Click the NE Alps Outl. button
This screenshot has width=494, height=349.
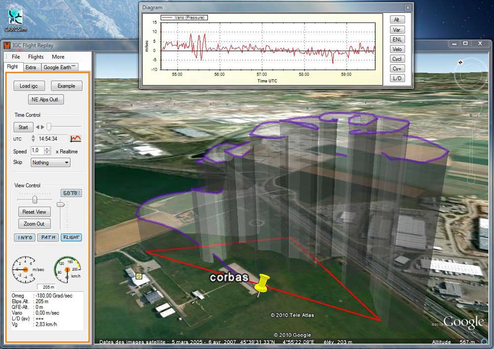tap(45, 99)
